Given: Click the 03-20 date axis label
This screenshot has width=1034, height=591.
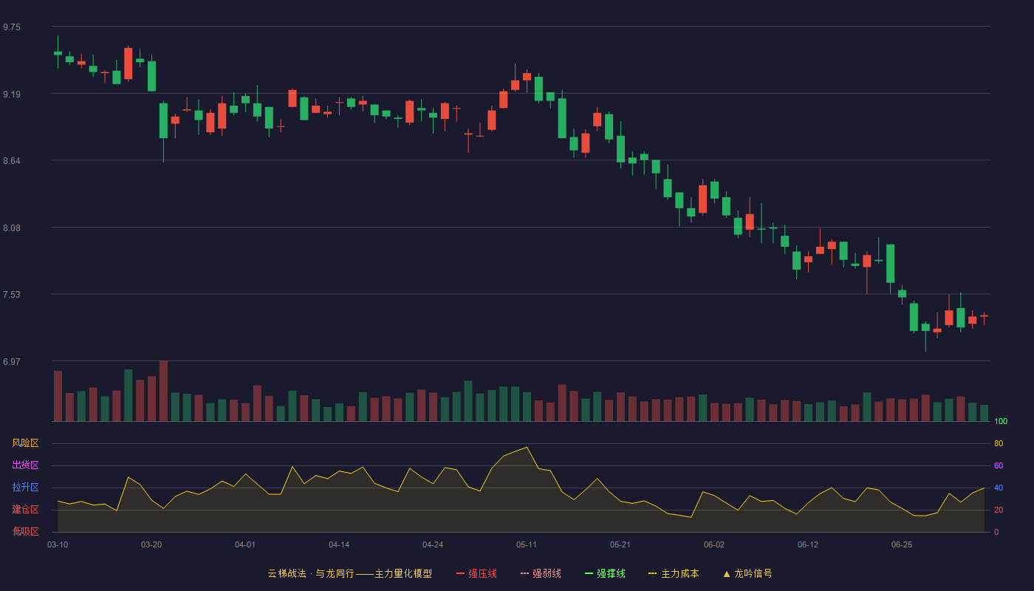Looking at the screenshot, I should coord(151,544).
